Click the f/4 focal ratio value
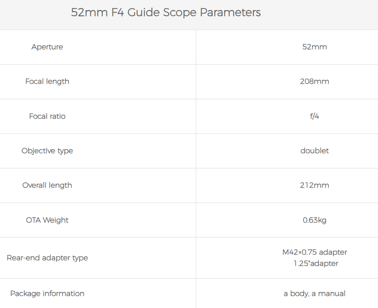This screenshot has width=378, height=308. [315, 116]
